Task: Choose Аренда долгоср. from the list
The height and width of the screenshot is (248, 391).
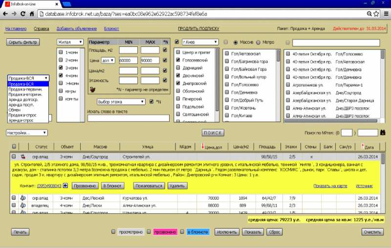Action: (x=28, y=100)
